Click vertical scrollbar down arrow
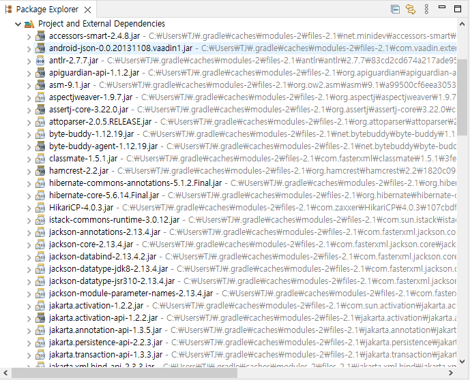Screen dimensions: 470x380 (462, 362)
